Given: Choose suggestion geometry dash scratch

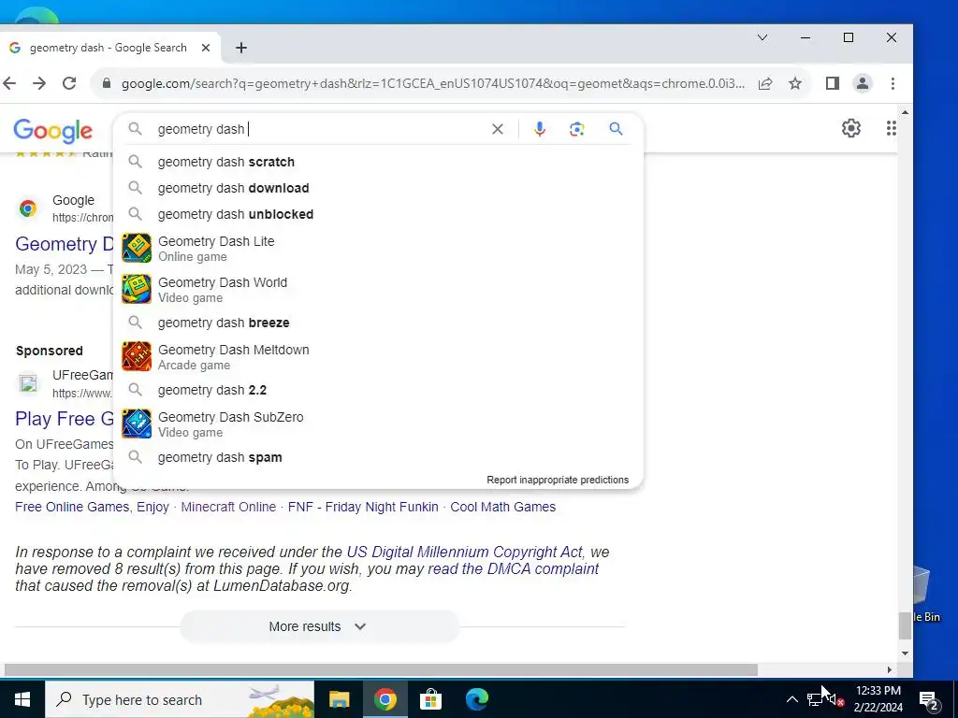Looking at the screenshot, I should pos(378,162).
